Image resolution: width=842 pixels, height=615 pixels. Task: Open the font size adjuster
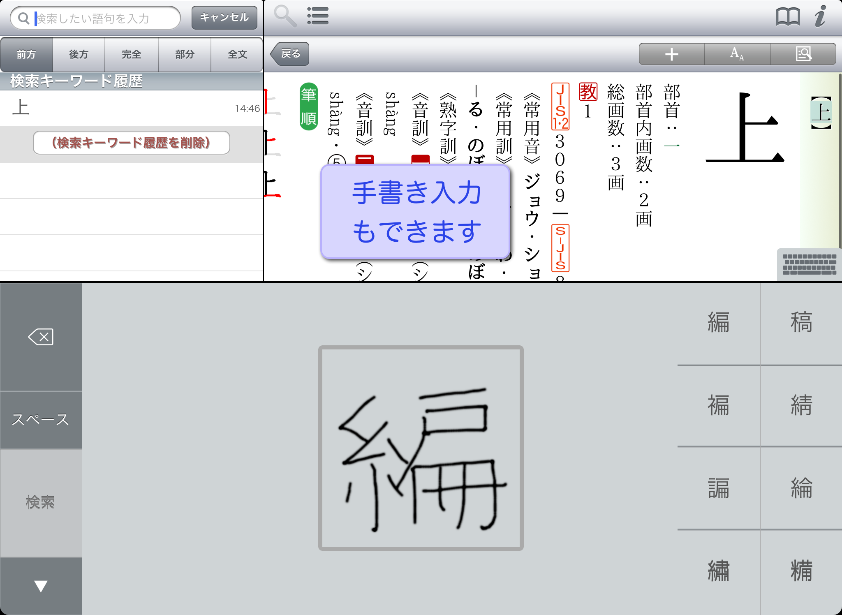[x=737, y=54]
